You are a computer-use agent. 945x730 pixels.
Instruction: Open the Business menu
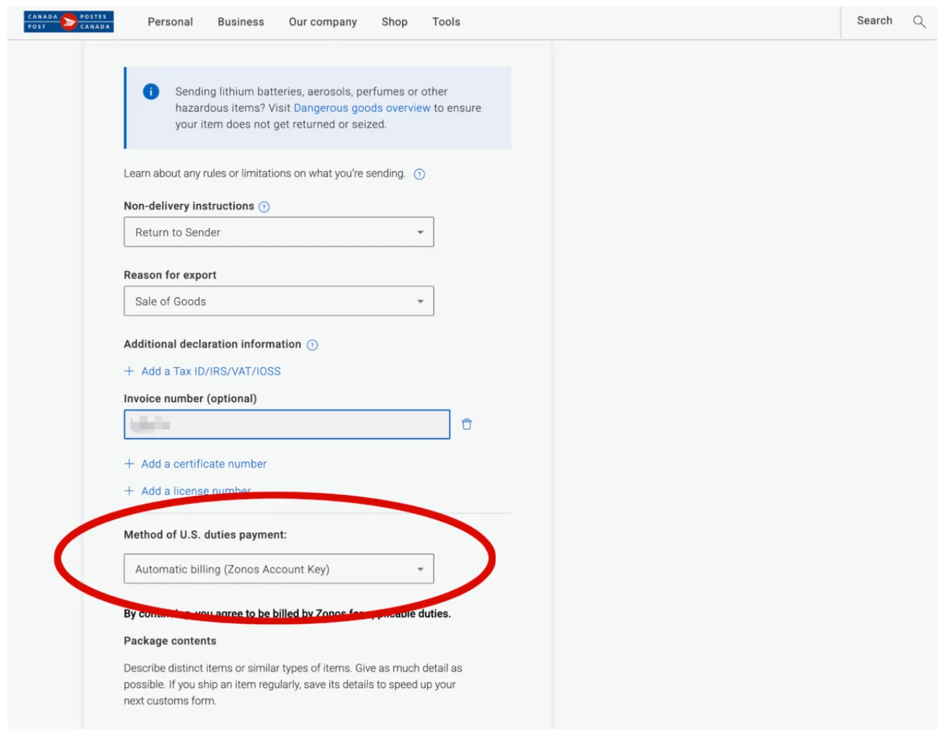click(241, 22)
